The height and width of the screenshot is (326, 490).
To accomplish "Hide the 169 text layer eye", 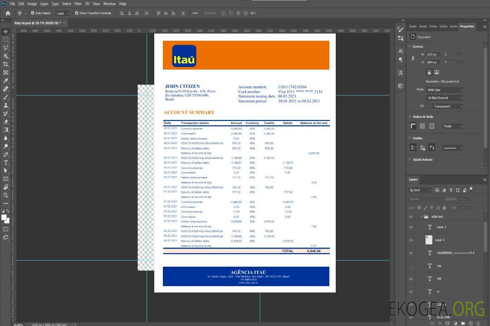I will tap(411, 279).
